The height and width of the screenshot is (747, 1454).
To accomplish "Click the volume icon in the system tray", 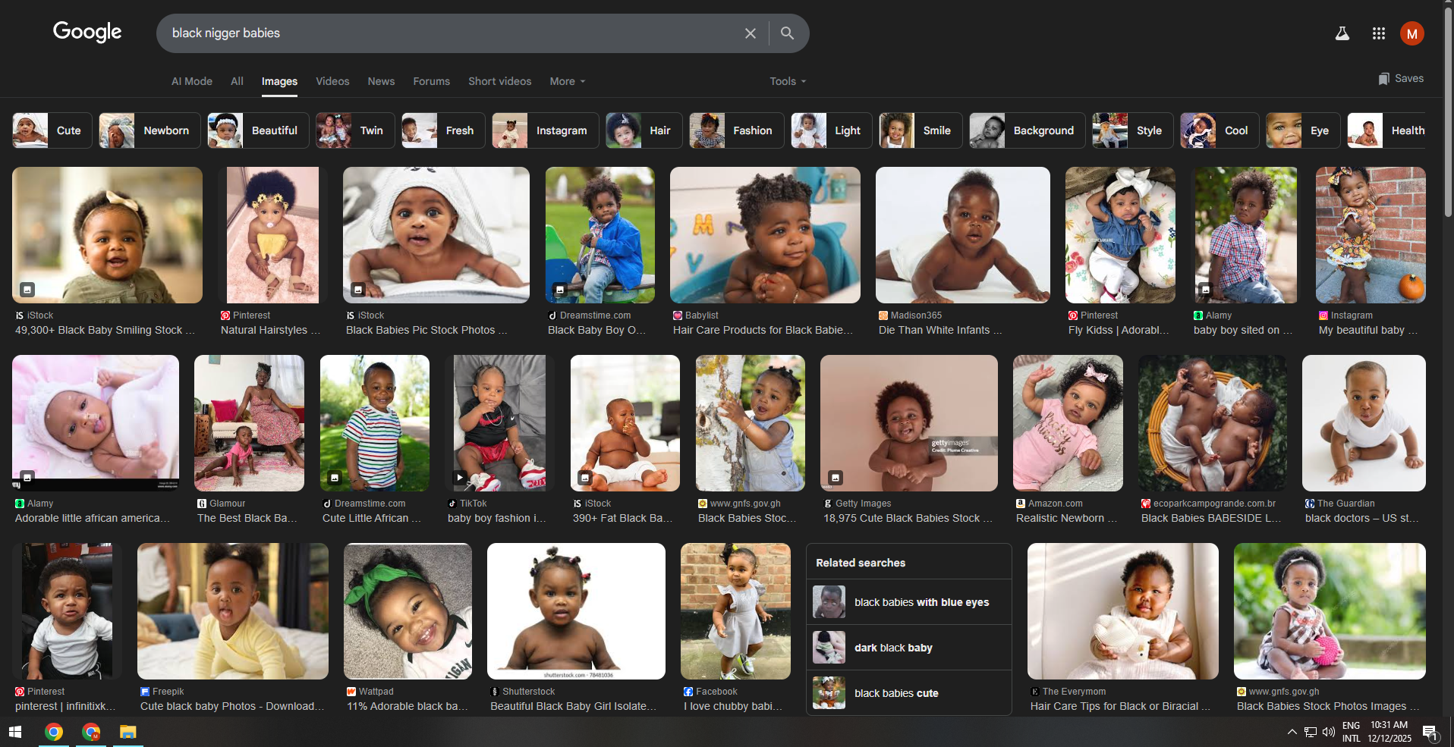I will pos(1328,732).
